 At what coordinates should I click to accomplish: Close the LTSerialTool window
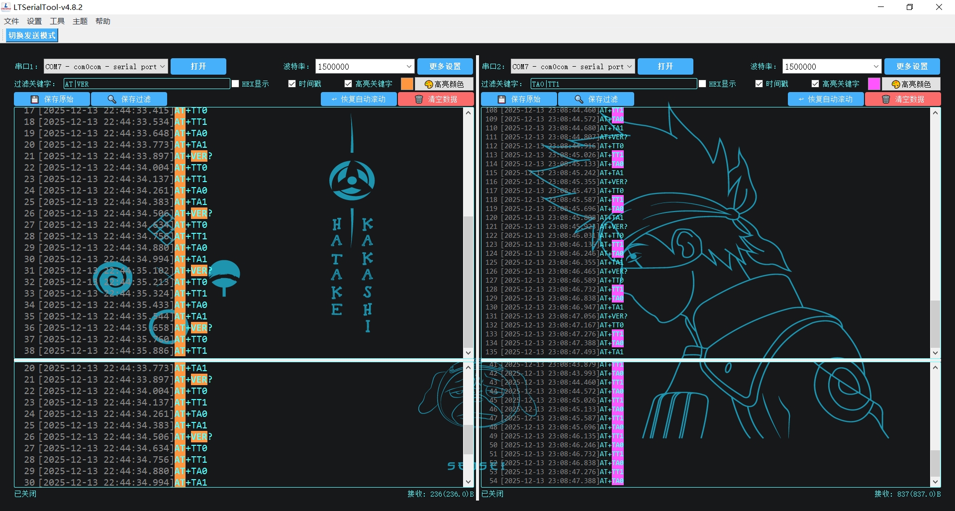(x=939, y=7)
